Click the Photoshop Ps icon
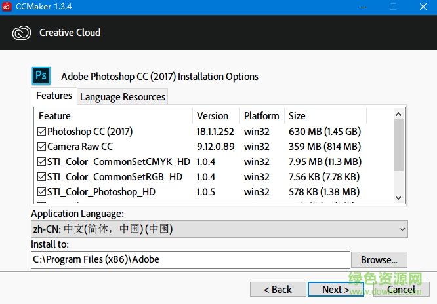 (x=41, y=76)
